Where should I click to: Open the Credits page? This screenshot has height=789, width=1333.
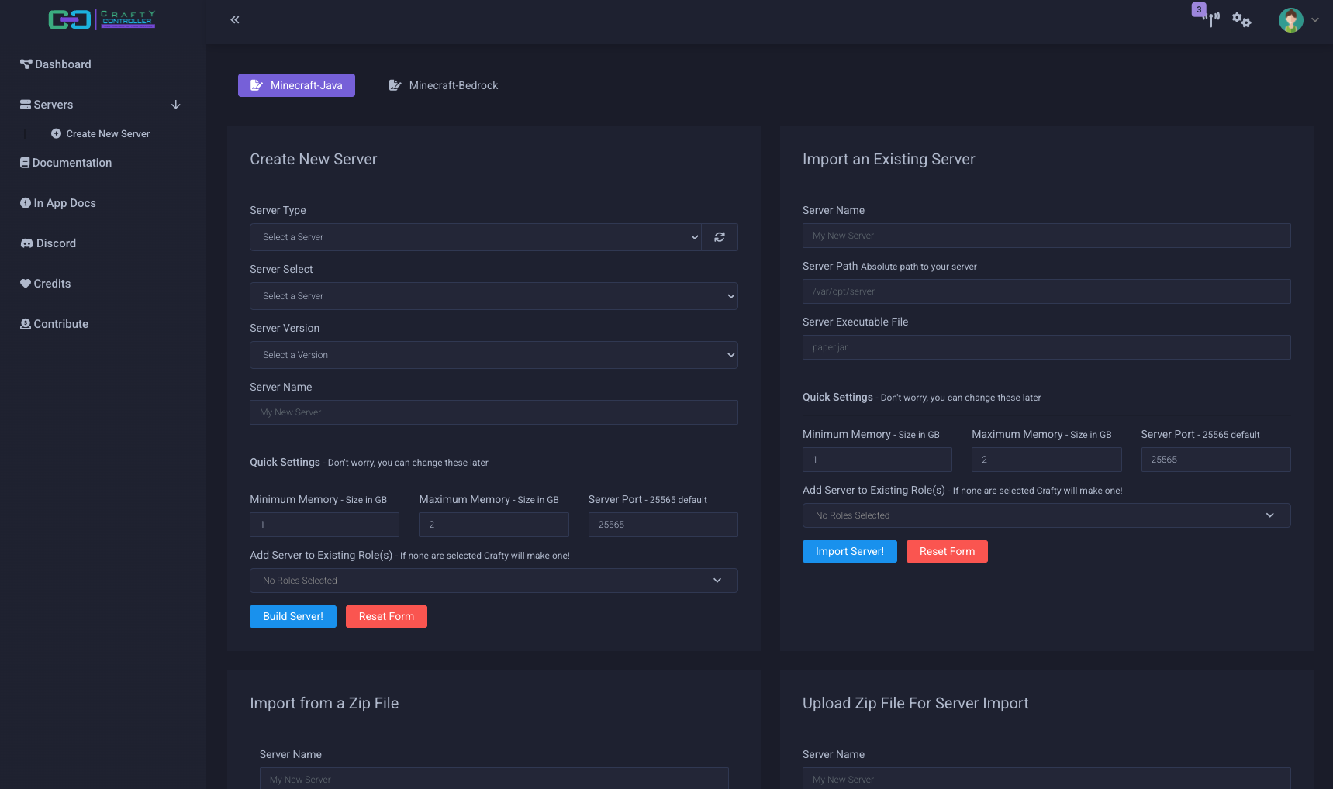pyautogui.click(x=52, y=284)
